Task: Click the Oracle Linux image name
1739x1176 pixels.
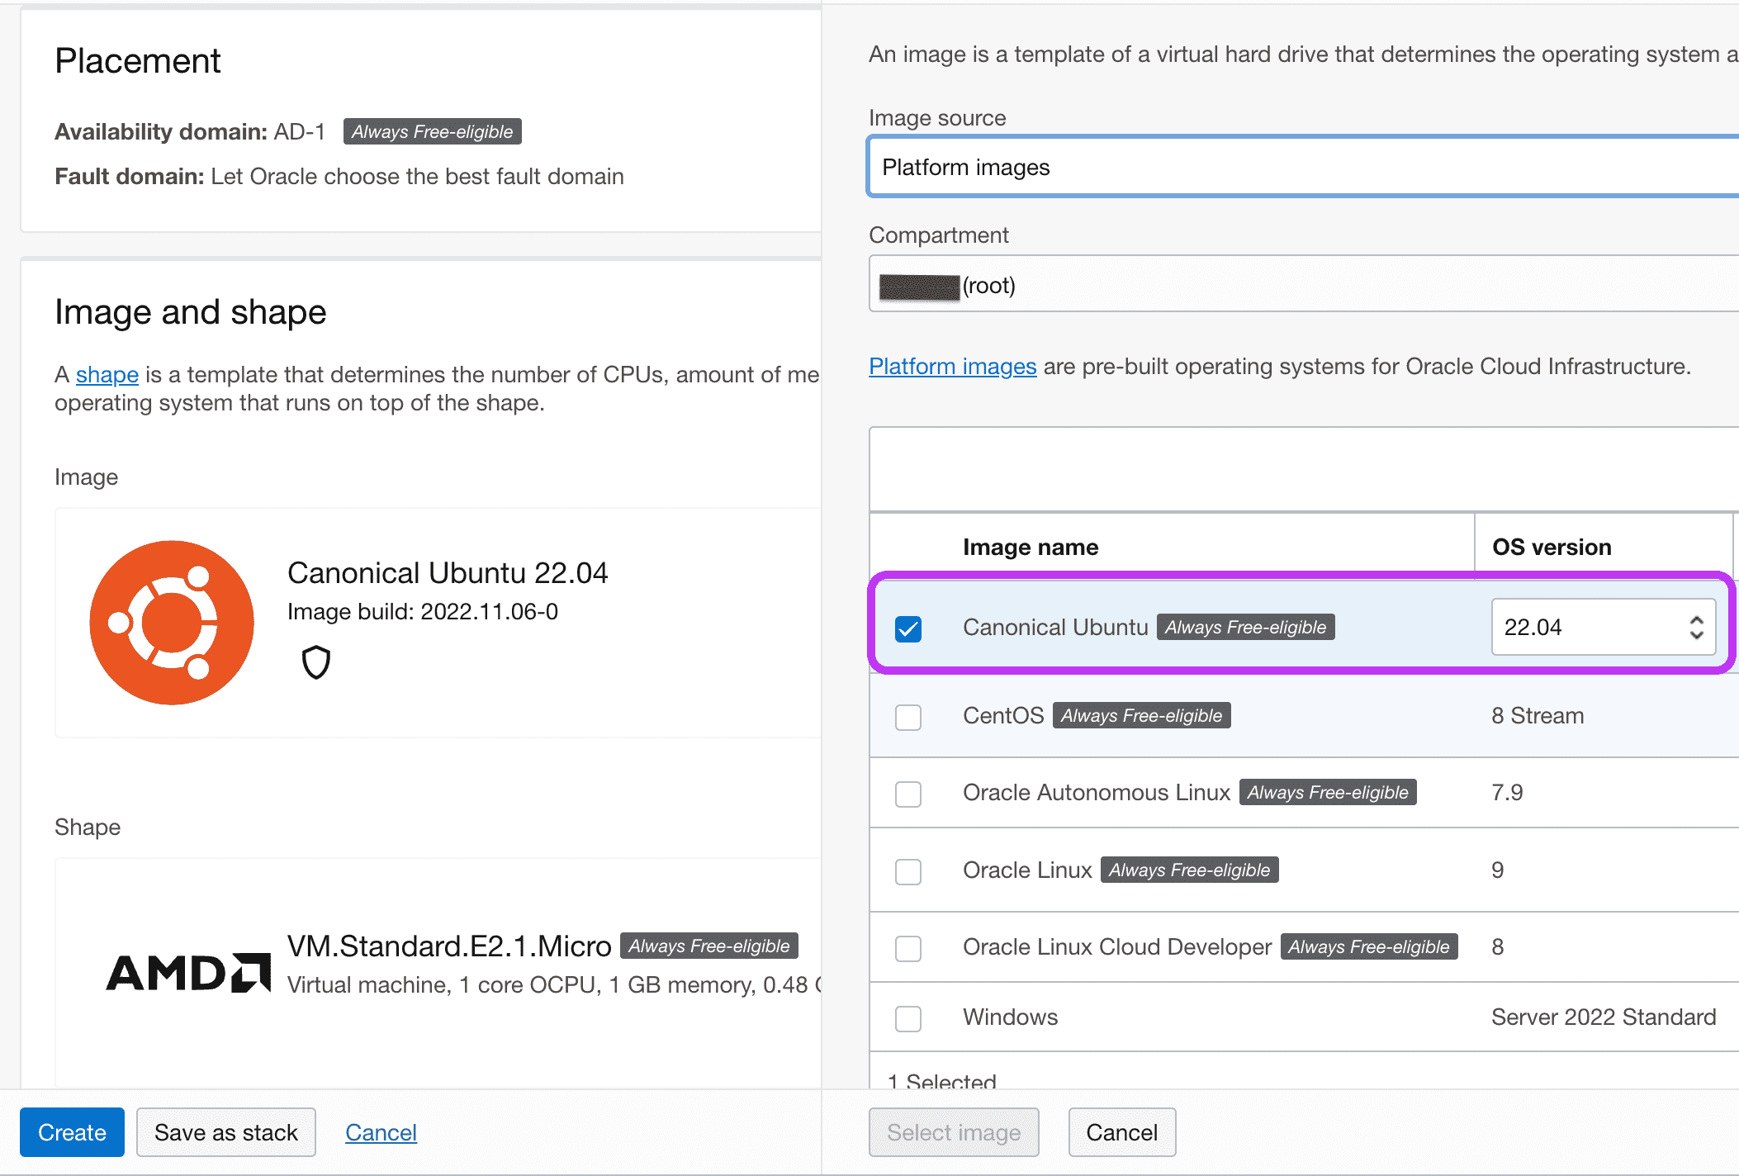Action: (x=1027, y=870)
